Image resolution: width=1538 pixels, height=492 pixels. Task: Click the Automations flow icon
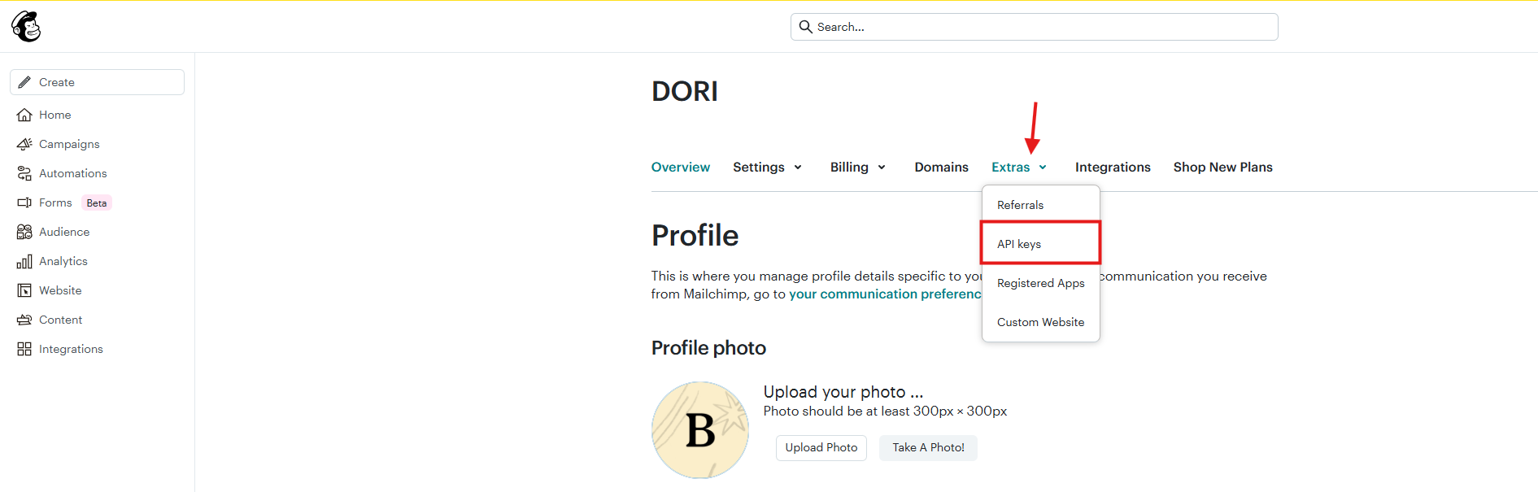[24, 173]
